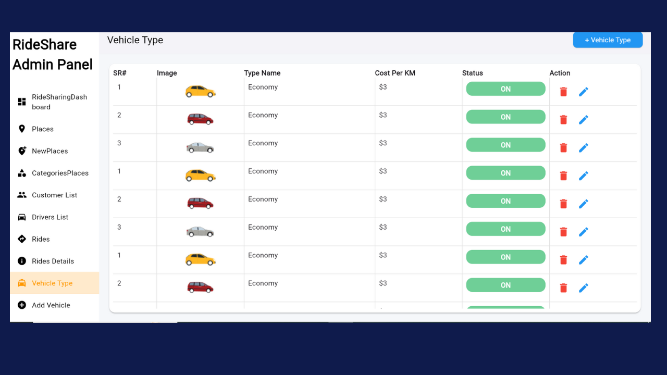Toggle the ON status in the second row
The width and height of the screenshot is (667, 375).
(505, 117)
